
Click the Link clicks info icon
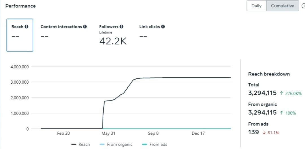(163, 27)
